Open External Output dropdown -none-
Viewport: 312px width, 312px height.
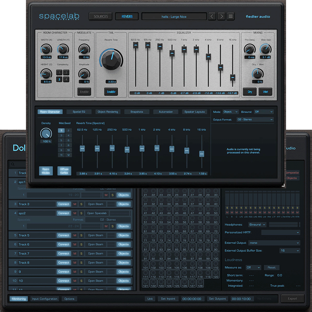[x=274, y=243]
